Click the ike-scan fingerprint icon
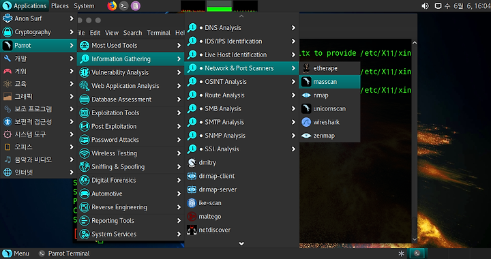Screen dimensions: 491x259 (192, 203)
